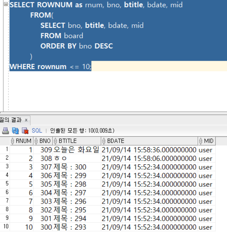Select BNO cell 302
This screenshot has width=227, height=242.
click(43, 210)
